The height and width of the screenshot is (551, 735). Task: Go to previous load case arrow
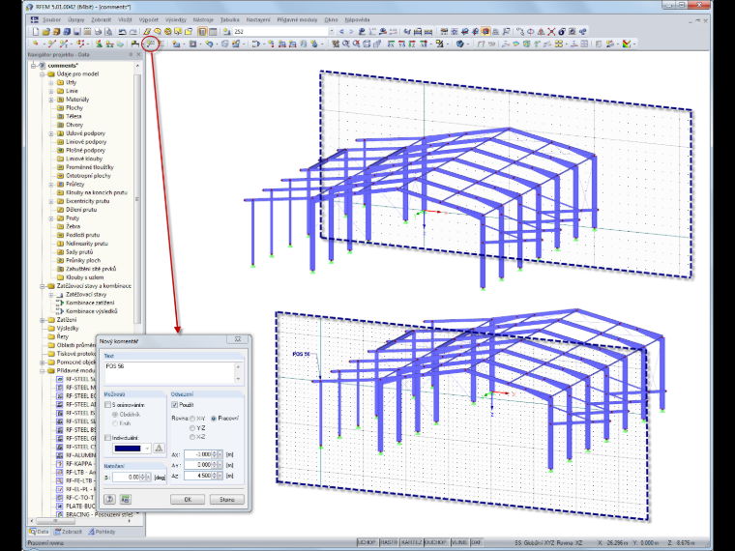(340, 31)
